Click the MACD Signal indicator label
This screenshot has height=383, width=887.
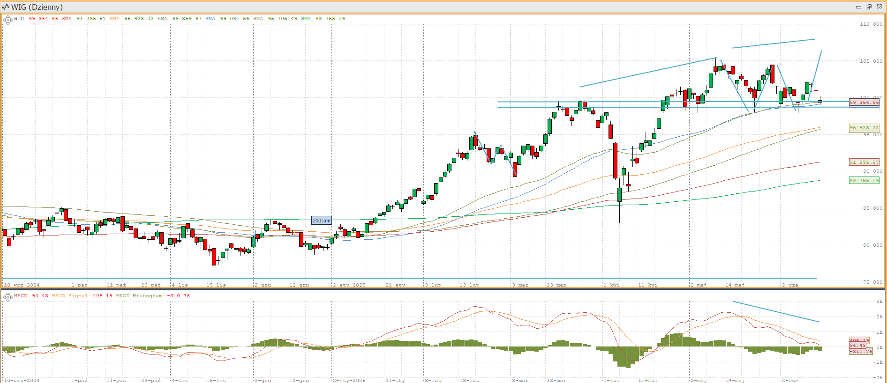82,296
